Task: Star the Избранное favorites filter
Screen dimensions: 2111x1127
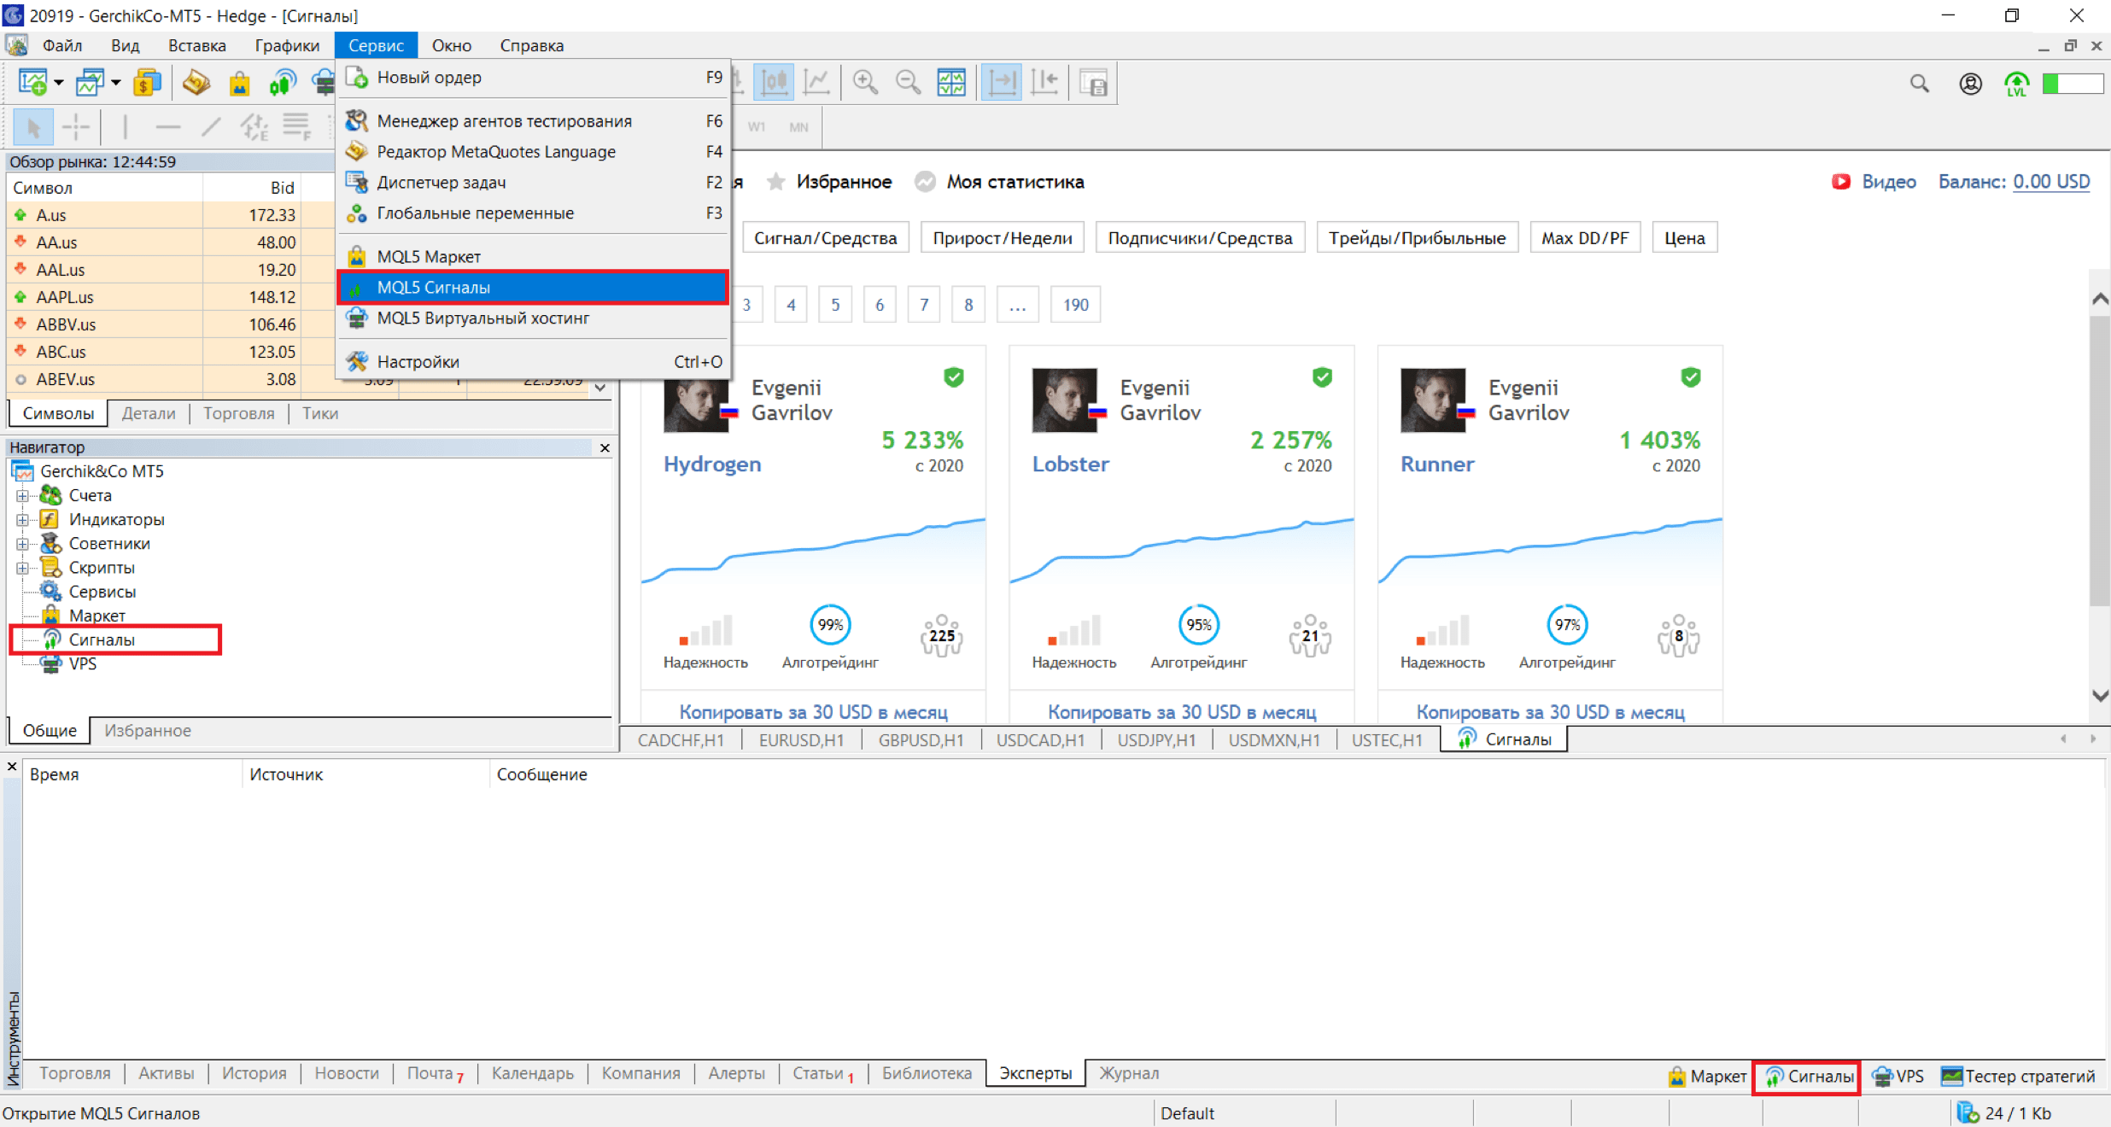Action: click(x=776, y=182)
